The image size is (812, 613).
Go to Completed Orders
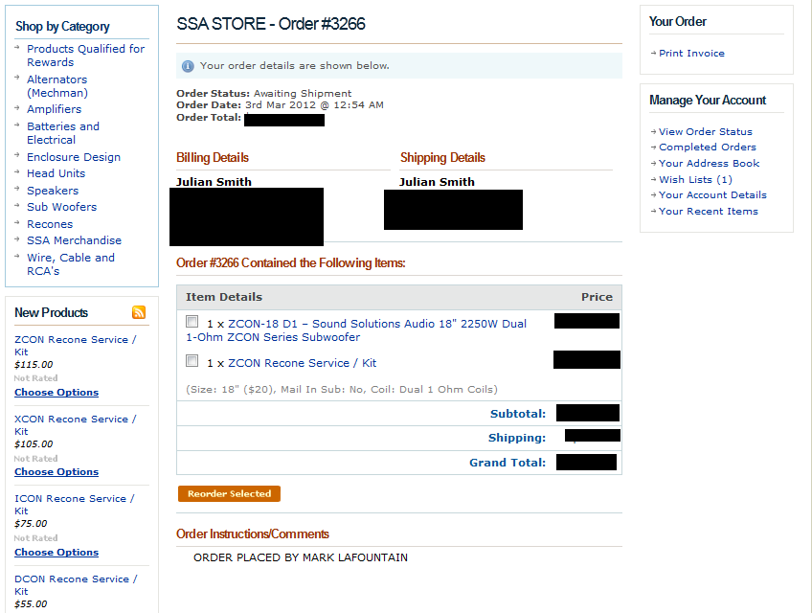click(707, 148)
